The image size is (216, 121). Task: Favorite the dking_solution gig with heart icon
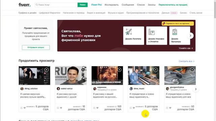coord(25,108)
